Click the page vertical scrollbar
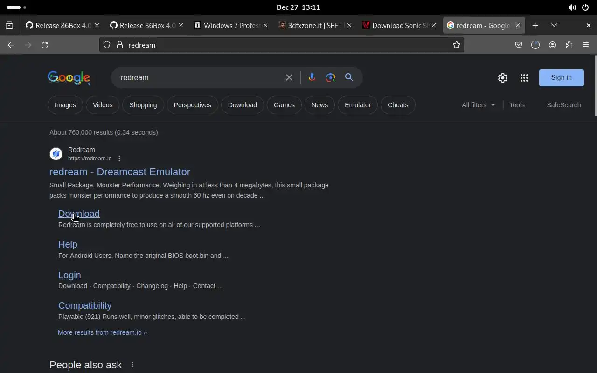This screenshot has width=597, height=373. [595, 86]
